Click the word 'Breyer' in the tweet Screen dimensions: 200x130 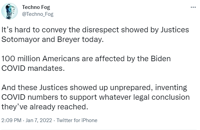tap(69, 40)
